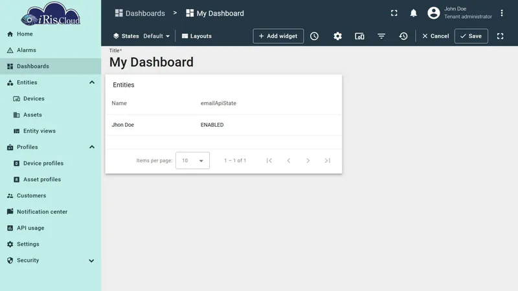This screenshot has width=518, height=291.
Task: Open the Home menu item
Action: (x=51, y=34)
